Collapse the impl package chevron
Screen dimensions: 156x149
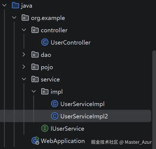click(x=34, y=91)
